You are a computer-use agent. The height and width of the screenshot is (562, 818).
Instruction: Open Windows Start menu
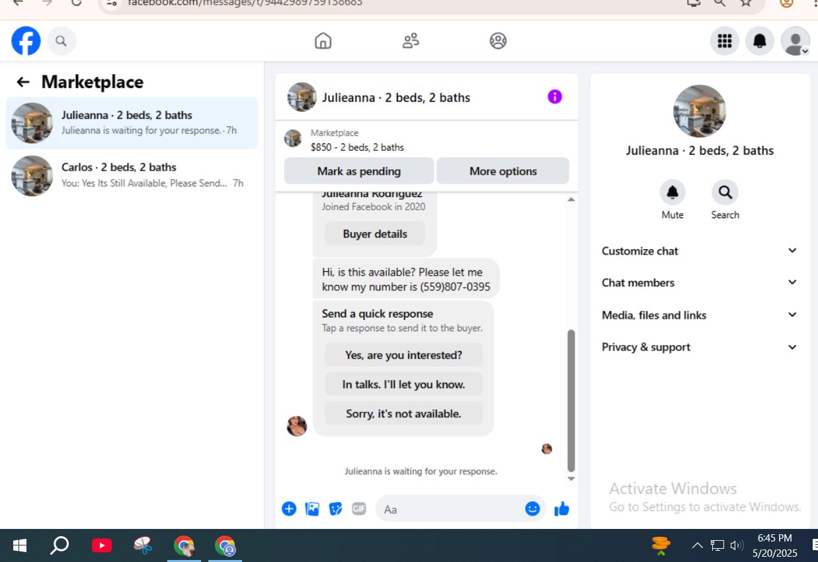click(x=20, y=545)
